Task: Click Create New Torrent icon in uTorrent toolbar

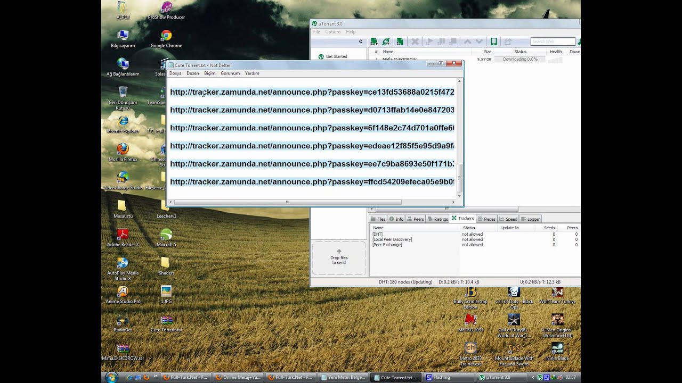Action: point(400,41)
